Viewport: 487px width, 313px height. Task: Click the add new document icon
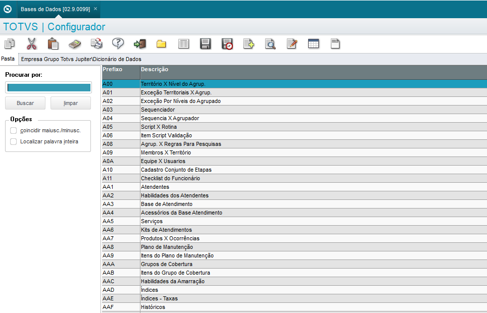tap(249, 44)
